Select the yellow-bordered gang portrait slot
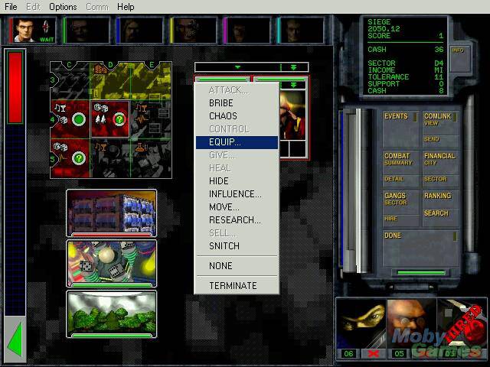Viewport: 490px width, 367px height. tap(194, 31)
